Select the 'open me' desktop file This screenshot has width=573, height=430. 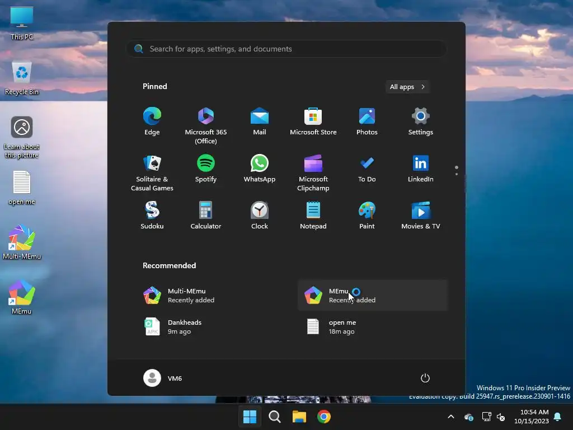tap(22, 188)
